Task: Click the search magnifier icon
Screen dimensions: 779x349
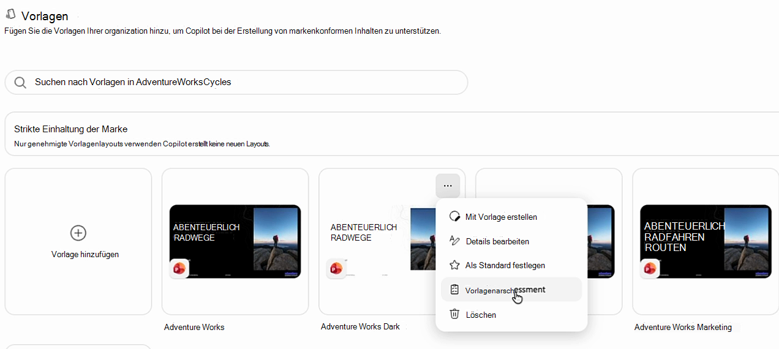Action: pos(20,83)
